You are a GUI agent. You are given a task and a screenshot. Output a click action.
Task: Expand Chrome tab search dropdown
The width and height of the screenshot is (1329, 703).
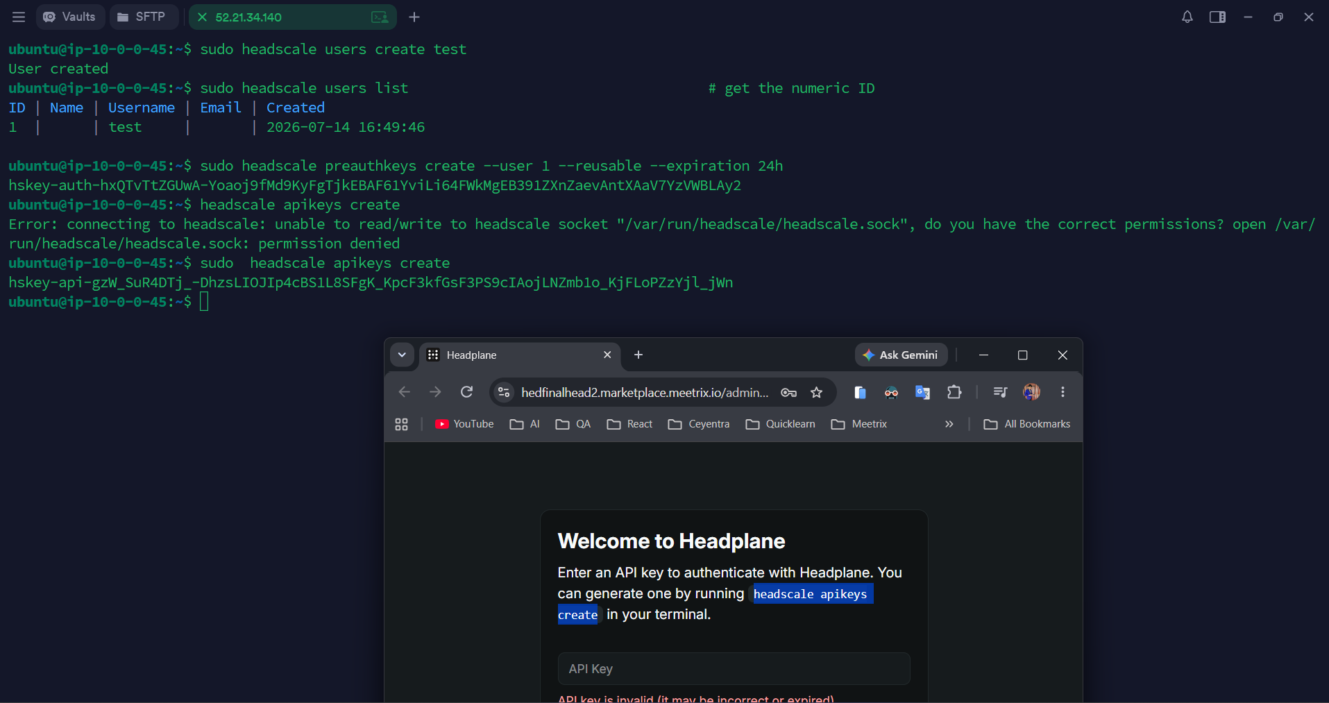click(402, 355)
